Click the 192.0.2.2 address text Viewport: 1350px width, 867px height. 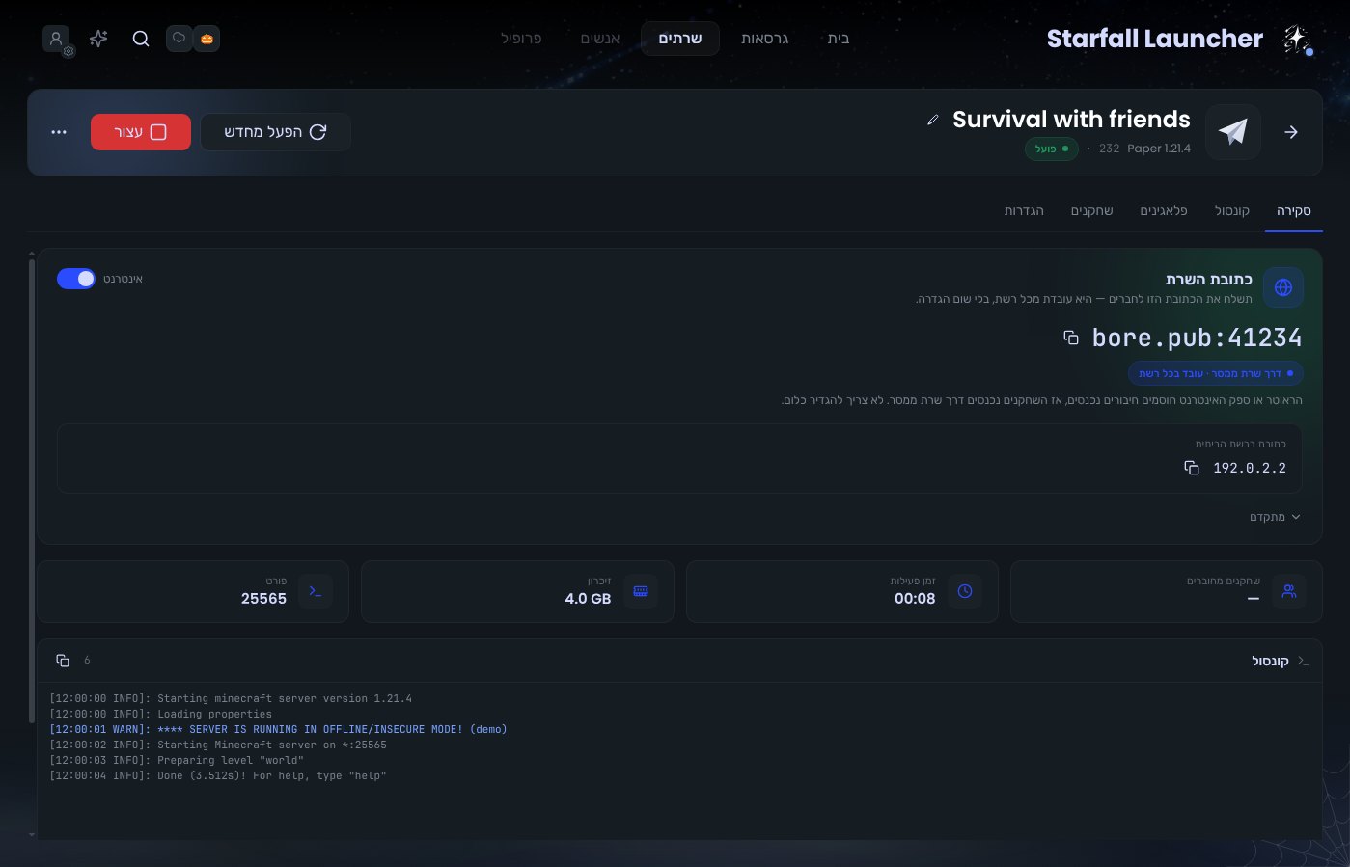(x=1250, y=468)
